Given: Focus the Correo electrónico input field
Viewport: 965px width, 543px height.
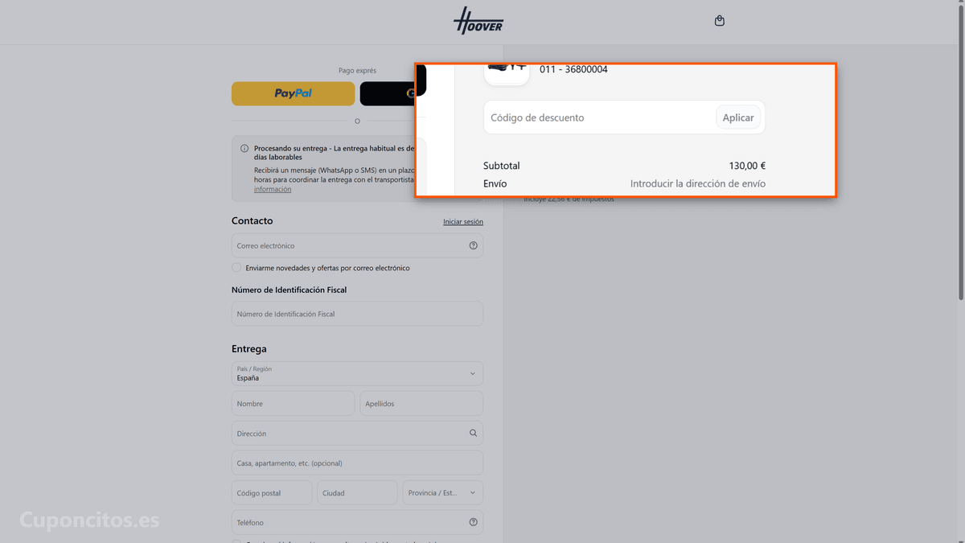Looking at the screenshot, I should click(357, 245).
